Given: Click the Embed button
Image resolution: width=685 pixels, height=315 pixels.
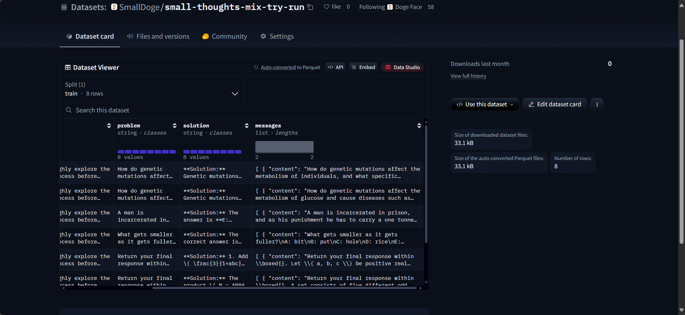Looking at the screenshot, I should tap(363, 67).
